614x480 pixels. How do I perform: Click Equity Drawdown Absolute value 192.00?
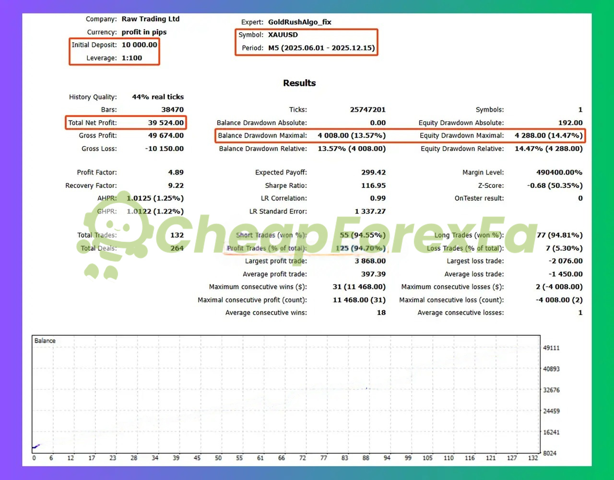(570, 123)
